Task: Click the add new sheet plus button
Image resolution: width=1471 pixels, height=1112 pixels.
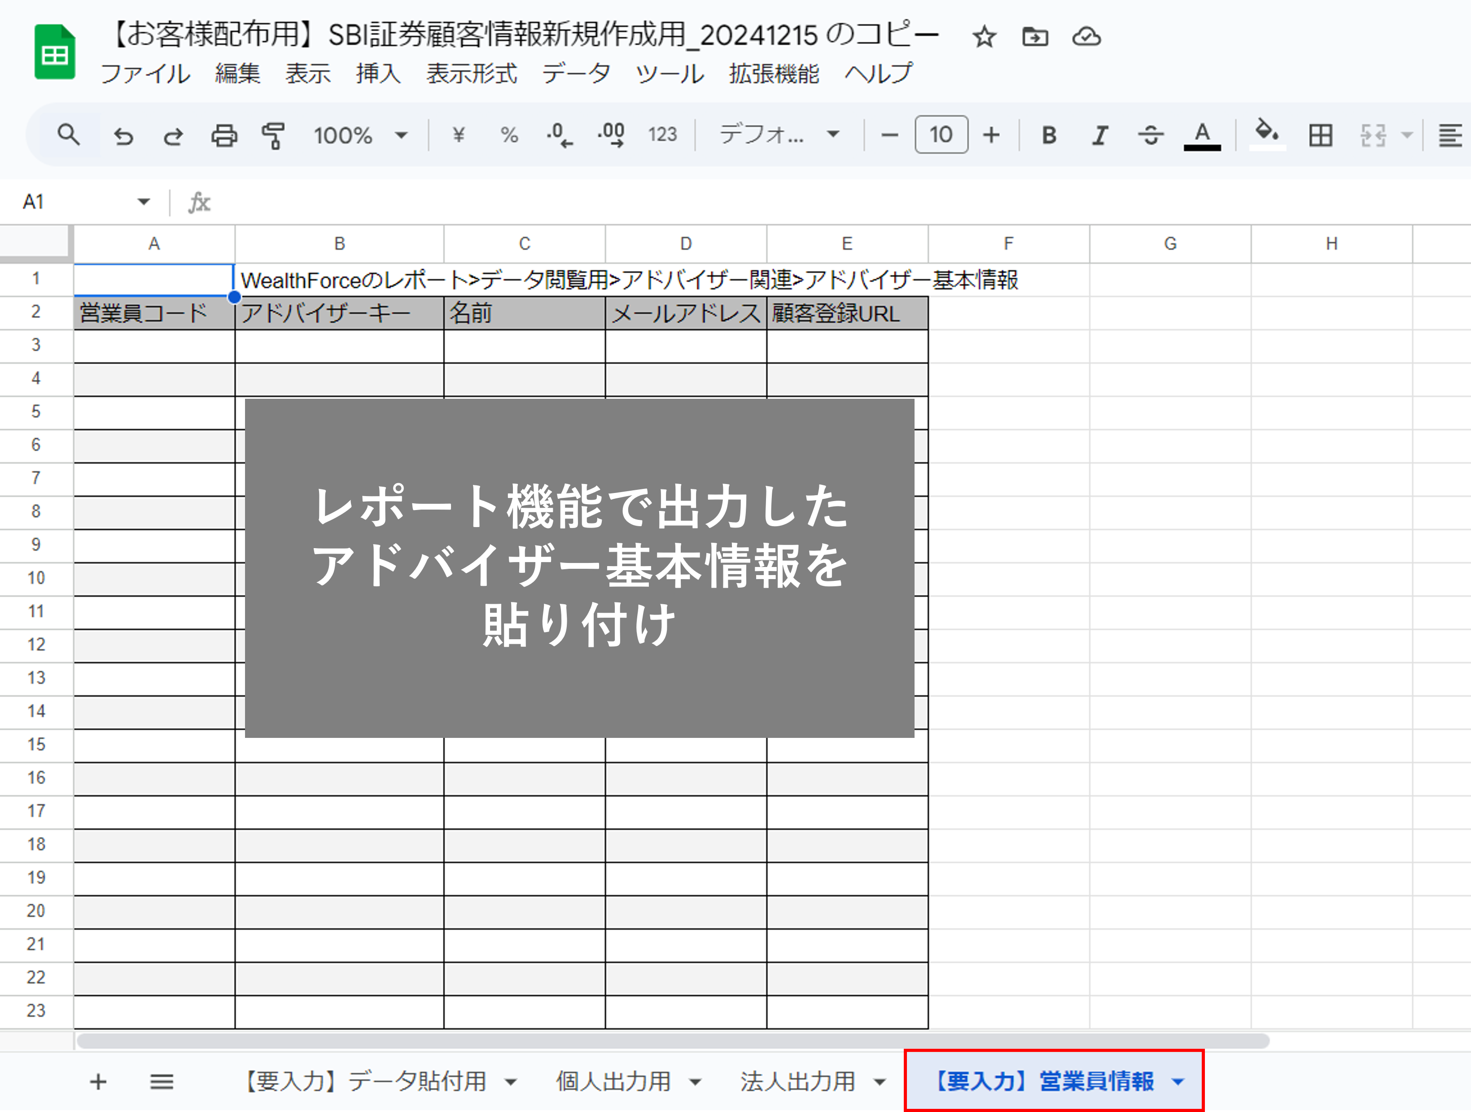Action: (98, 1081)
